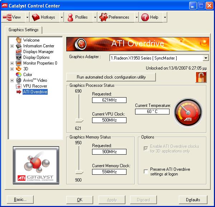
Task: Click the Display Options icon
Action: tap(19, 57)
